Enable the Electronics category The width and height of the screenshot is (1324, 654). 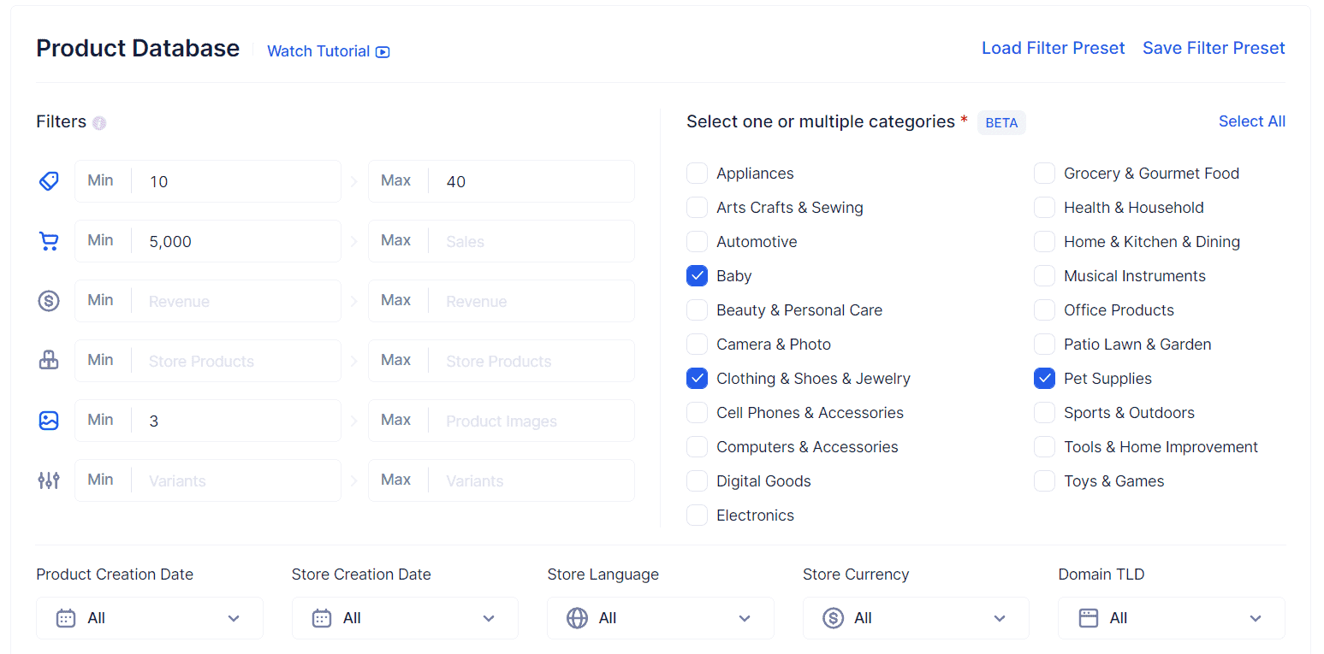point(697,515)
